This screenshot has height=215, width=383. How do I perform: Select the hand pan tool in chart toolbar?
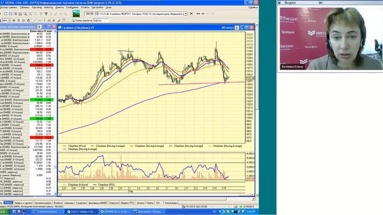29,20
